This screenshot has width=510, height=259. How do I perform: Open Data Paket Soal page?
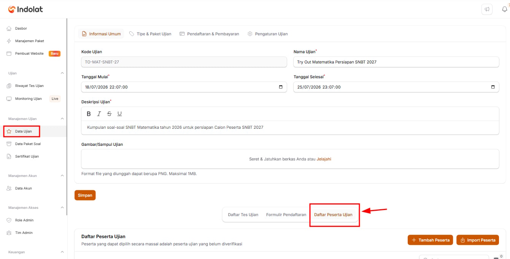(28, 144)
